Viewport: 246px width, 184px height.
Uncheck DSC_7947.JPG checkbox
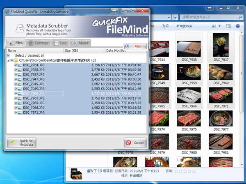[x=16, y=79]
